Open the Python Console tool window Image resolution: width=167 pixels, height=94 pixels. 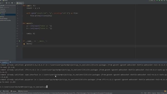coord(23,91)
